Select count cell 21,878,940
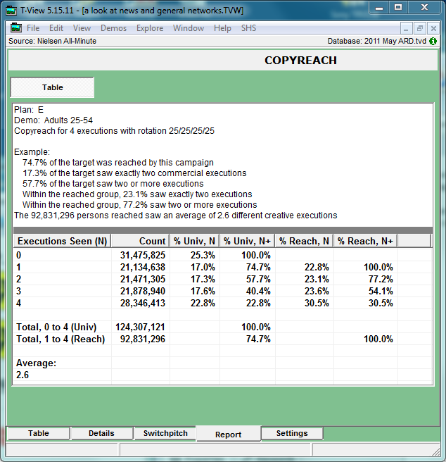 [141, 291]
